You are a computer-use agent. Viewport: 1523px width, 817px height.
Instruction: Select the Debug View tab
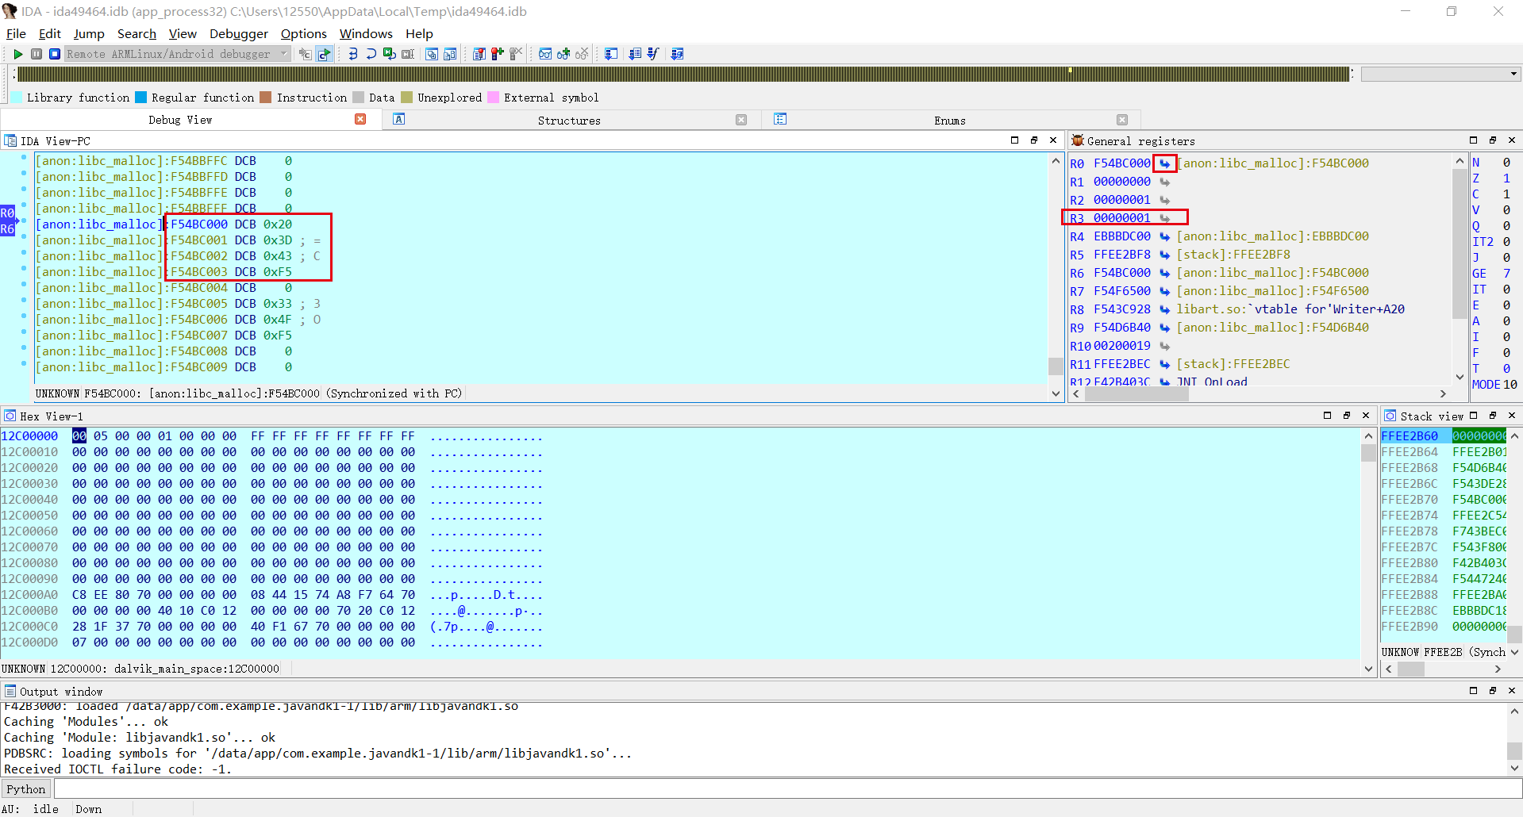point(180,120)
